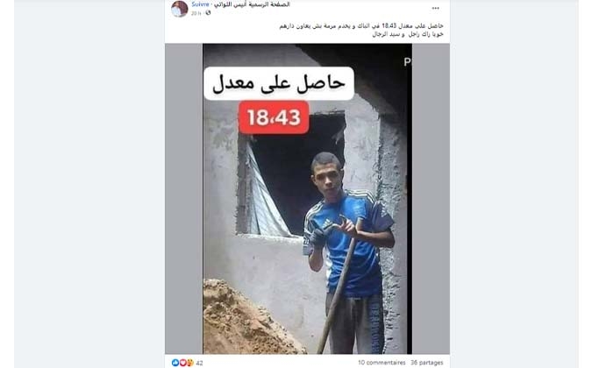Click the gray bar left of photo
Image resolution: width=592 pixels, height=368 pixels.
click(184, 199)
